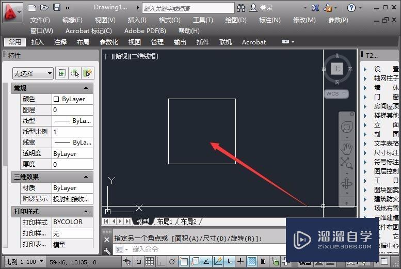Click the binoculars search icon
Viewport: 401px width, 269px height.
(x=241, y=8)
